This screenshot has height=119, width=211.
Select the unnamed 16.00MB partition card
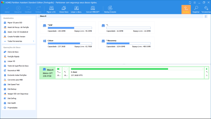[127, 27]
